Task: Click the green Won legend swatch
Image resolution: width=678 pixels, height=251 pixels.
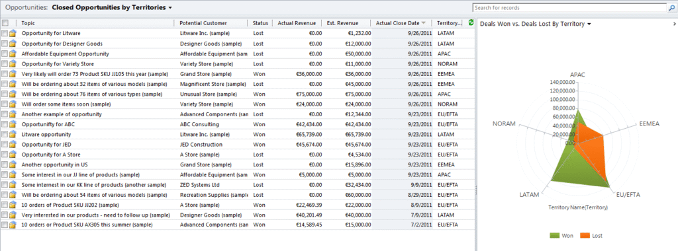Action: click(554, 235)
